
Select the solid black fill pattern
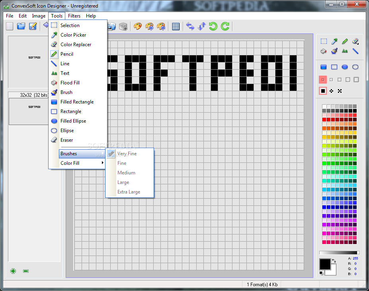(323, 91)
